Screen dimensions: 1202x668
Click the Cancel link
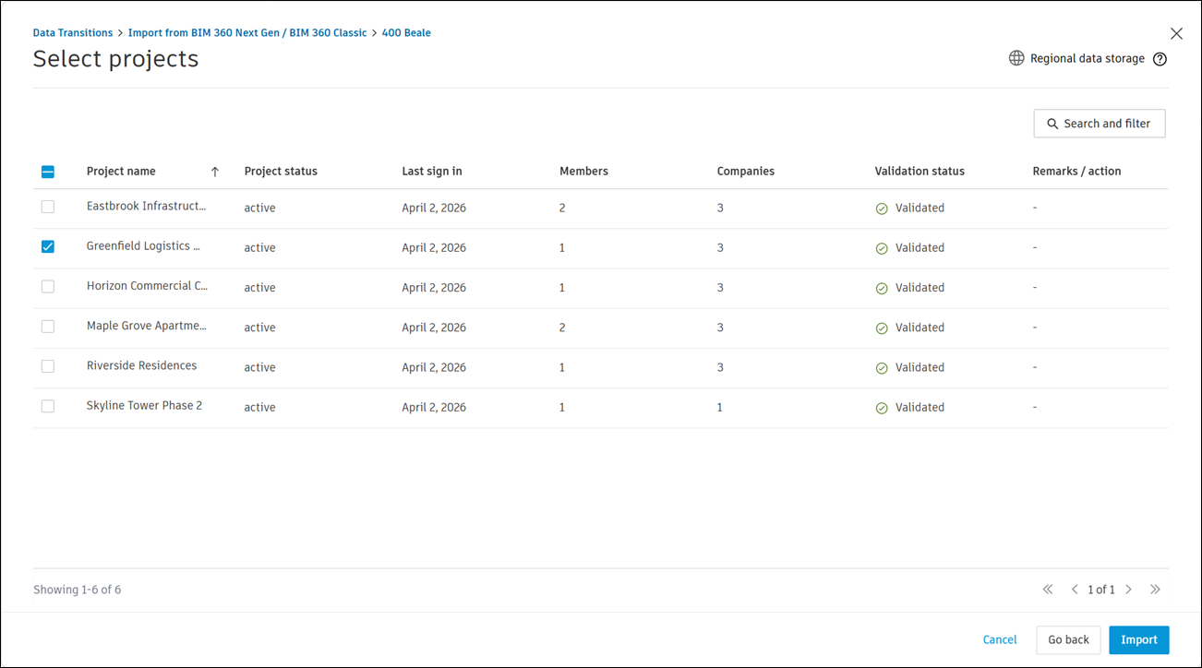point(1000,639)
